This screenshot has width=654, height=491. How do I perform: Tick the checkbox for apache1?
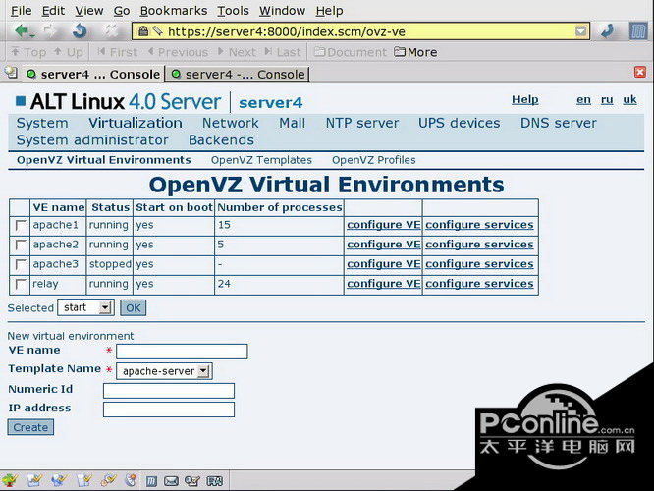pos(20,225)
